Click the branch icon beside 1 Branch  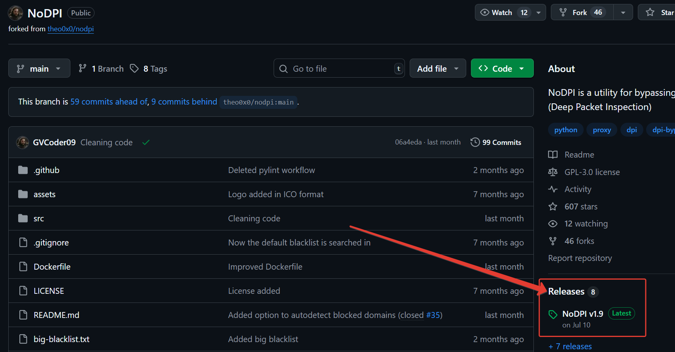point(82,68)
